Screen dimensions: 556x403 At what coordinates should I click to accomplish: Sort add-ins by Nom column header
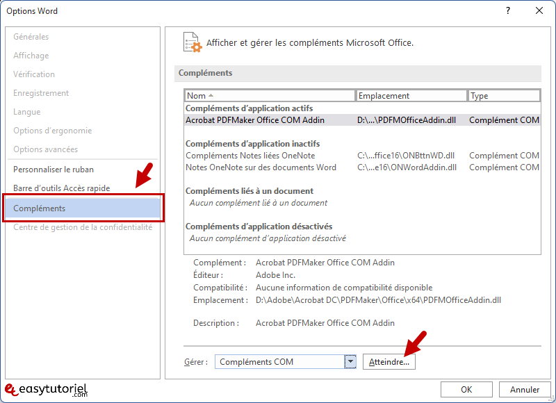coord(270,96)
